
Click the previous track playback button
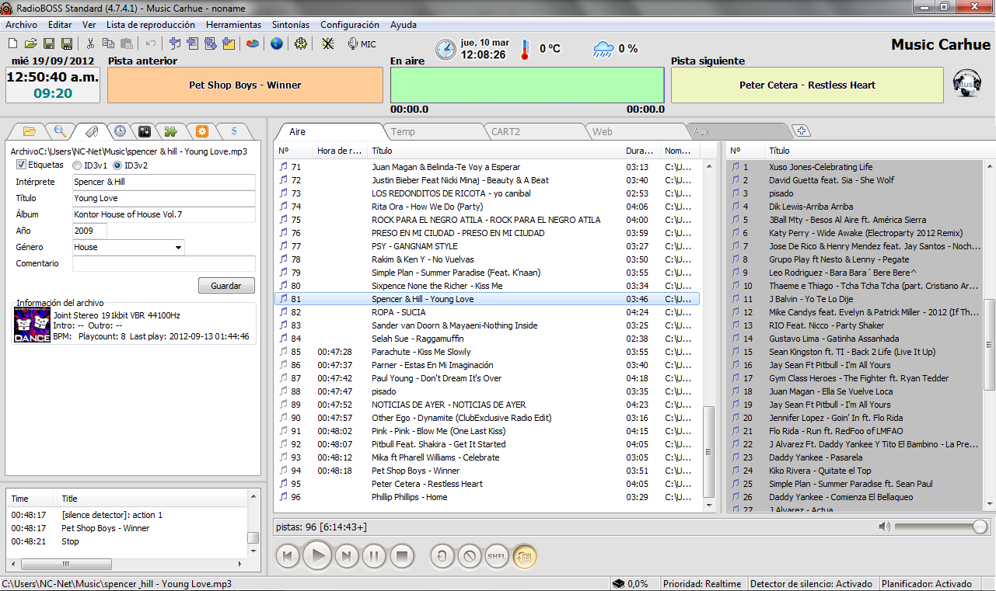point(288,556)
